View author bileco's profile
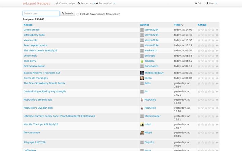Image resolution: width=242 pixels, height=151 pixels. click(x=148, y=78)
